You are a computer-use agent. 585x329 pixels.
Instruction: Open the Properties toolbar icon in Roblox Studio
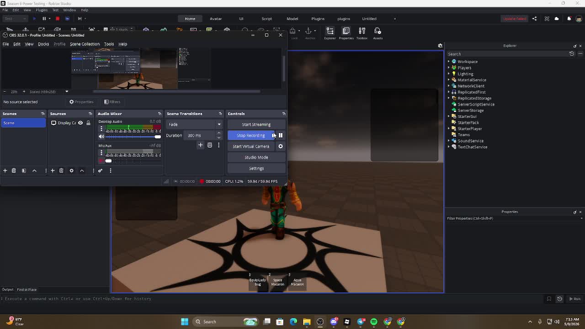coord(346,33)
